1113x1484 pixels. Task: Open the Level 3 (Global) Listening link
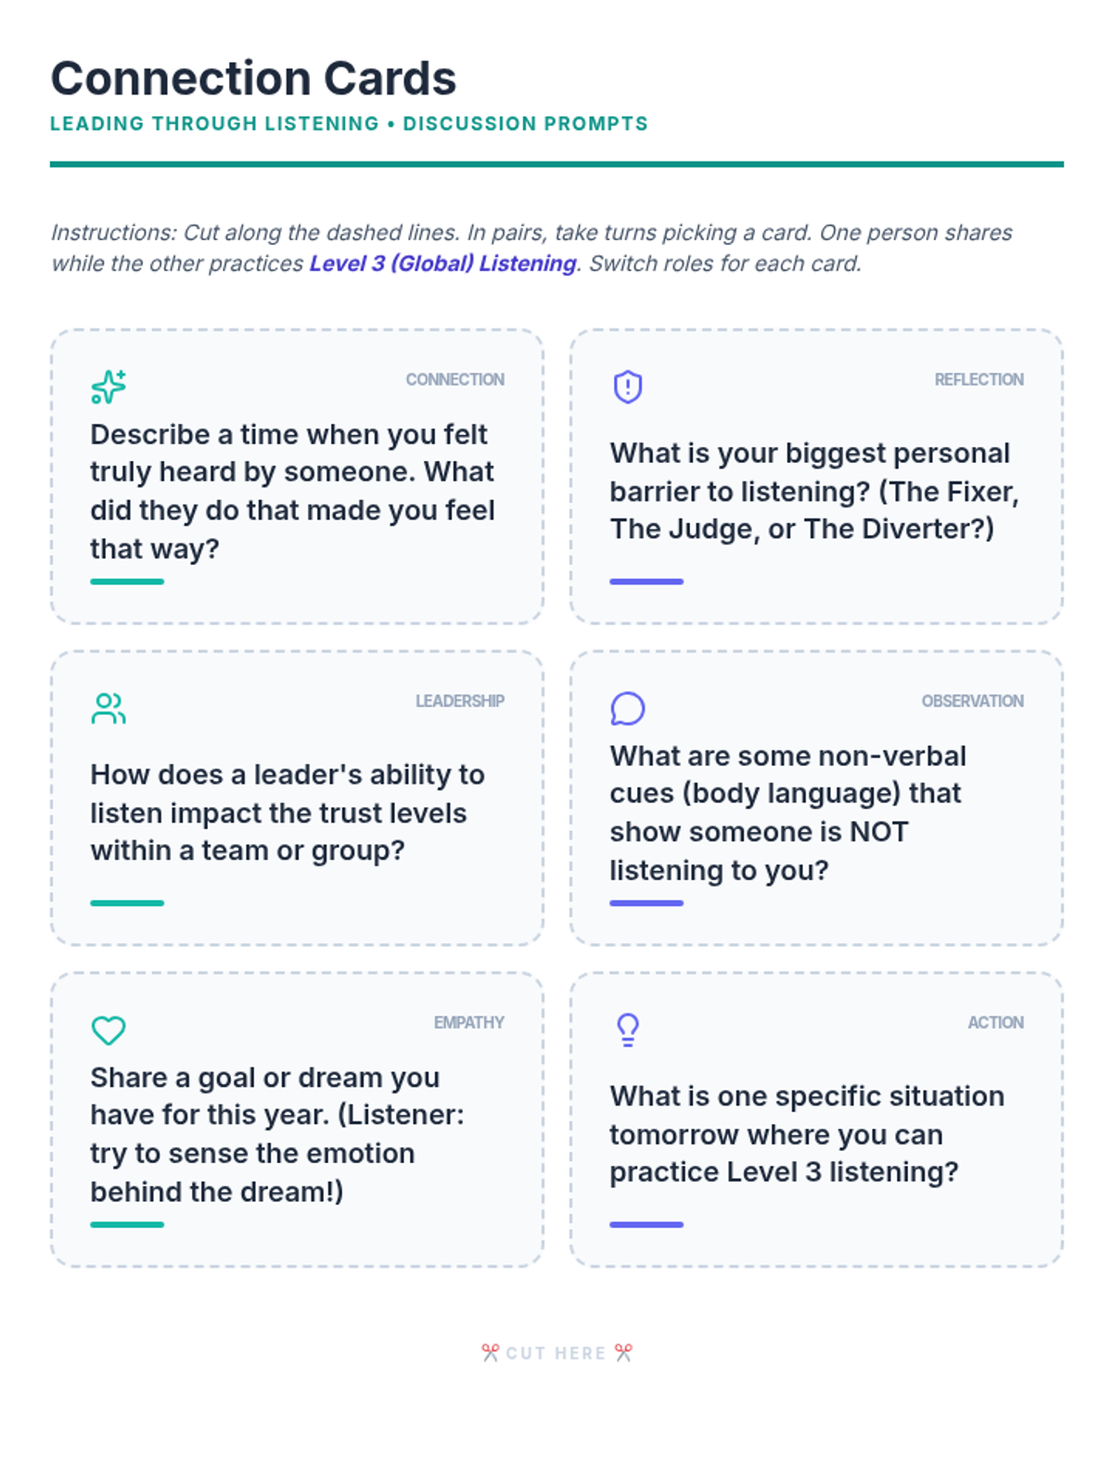click(x=442, y=263)
